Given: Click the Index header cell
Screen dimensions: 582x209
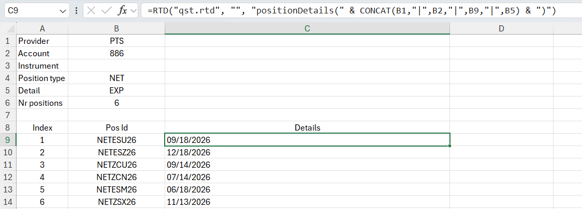Looking at the screenshot, I should (42, 127).
